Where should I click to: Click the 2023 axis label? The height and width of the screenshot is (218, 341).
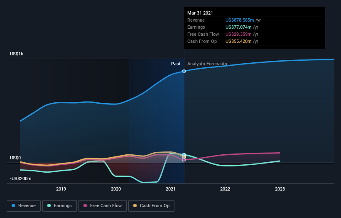280,189
